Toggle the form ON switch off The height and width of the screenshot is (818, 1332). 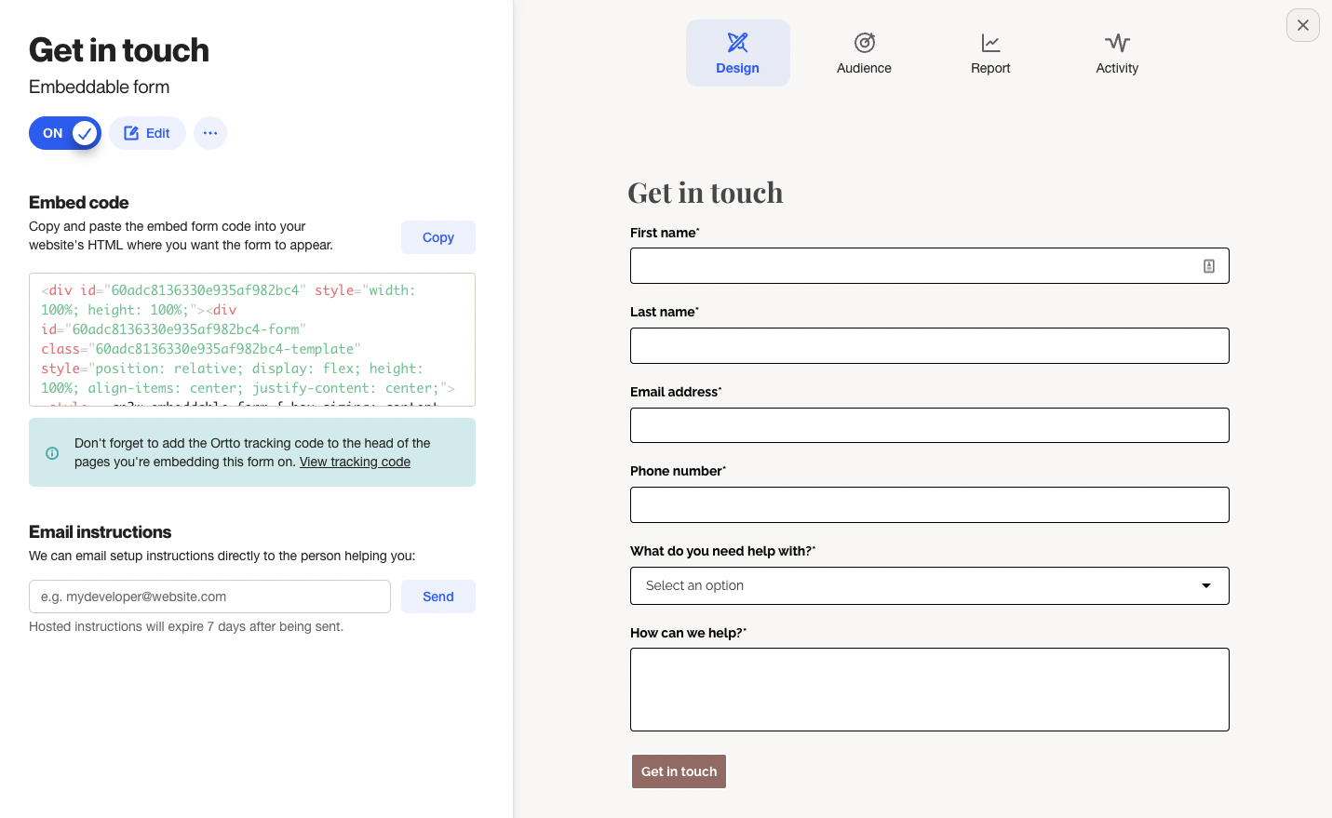[x=65, y=133]
